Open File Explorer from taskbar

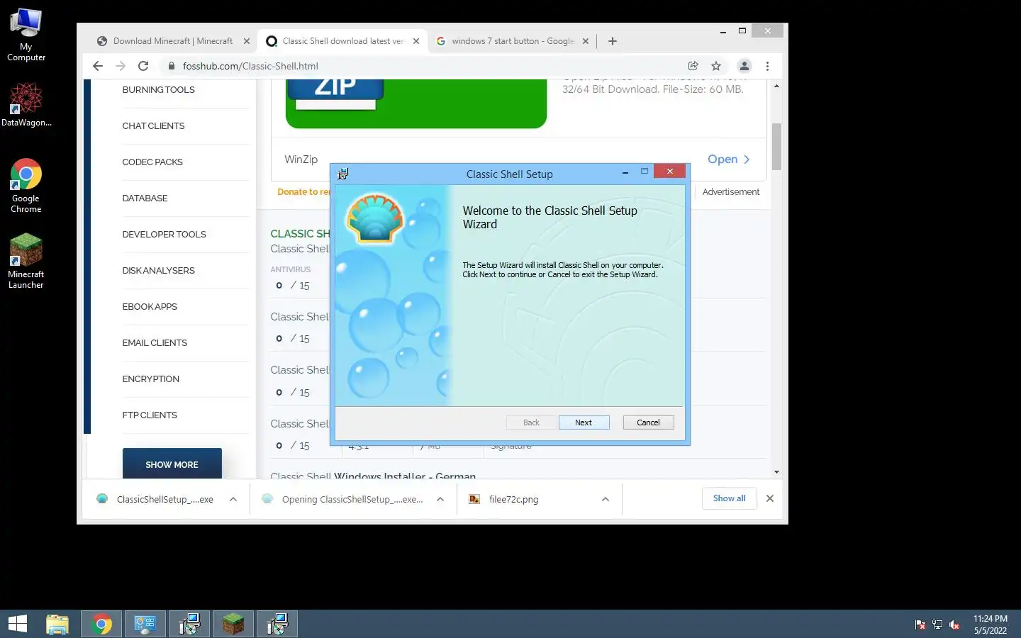click(x=57, y=624)
